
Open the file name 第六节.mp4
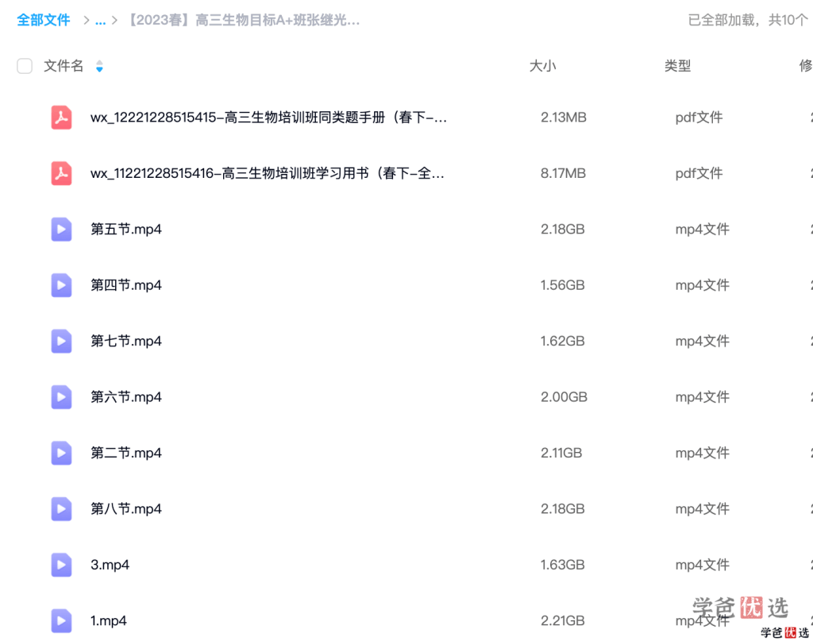coord(126,397)
